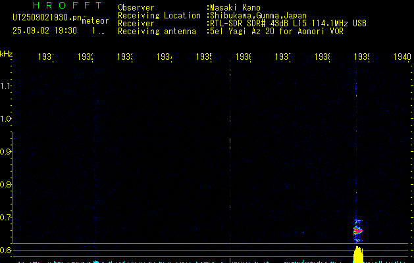The height and width of the screenshot is (263, 414).
Task: Click the 1.0 frequency axis label
Action: tap(5, 119)
